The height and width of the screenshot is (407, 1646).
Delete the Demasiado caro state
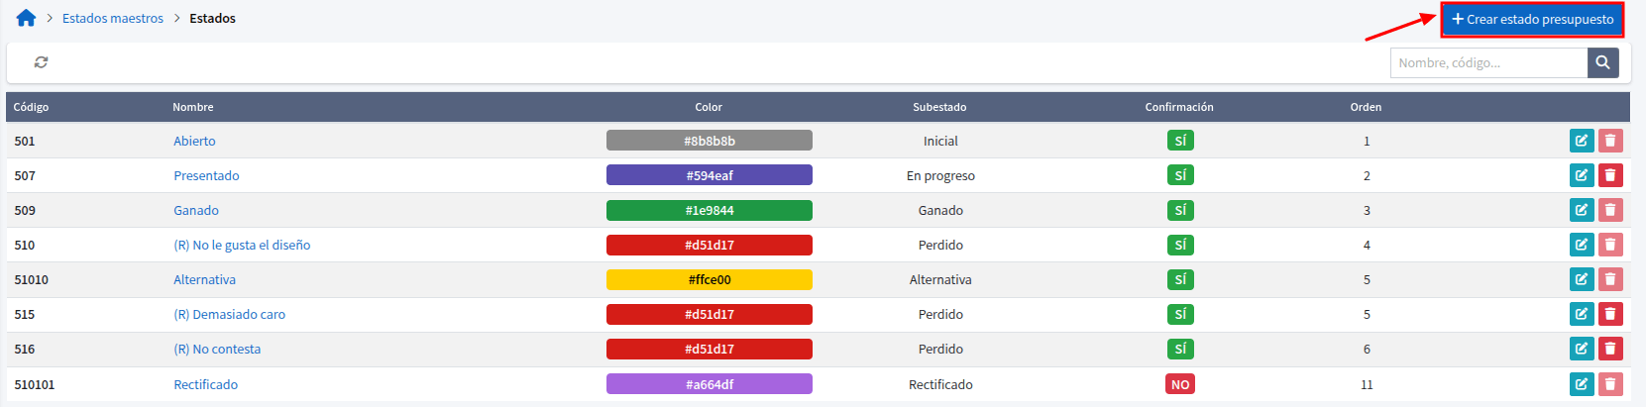[1610, 314]
